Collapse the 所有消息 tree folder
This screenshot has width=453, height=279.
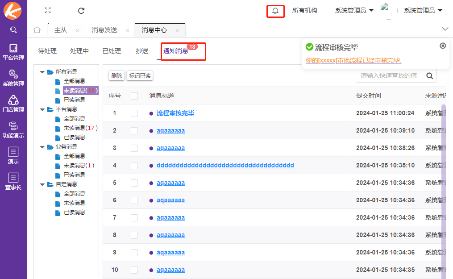[x=42, y=72]
